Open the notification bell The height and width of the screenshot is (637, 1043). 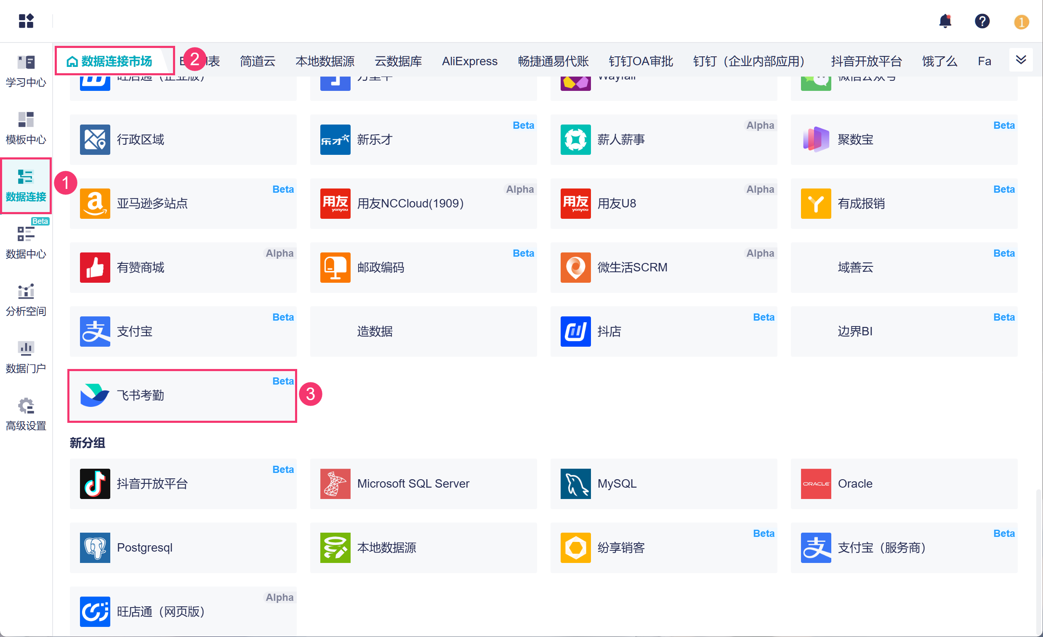(945, 21)
